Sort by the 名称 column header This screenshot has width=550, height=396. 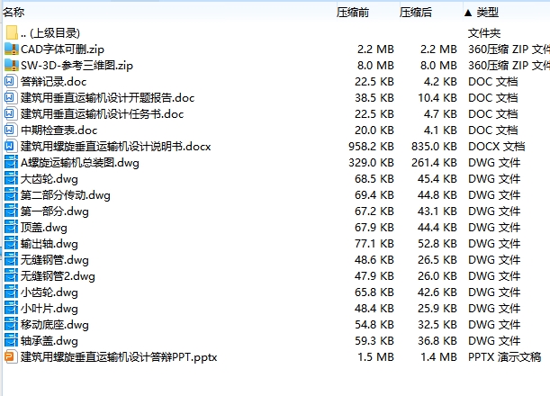pos(14,13)
